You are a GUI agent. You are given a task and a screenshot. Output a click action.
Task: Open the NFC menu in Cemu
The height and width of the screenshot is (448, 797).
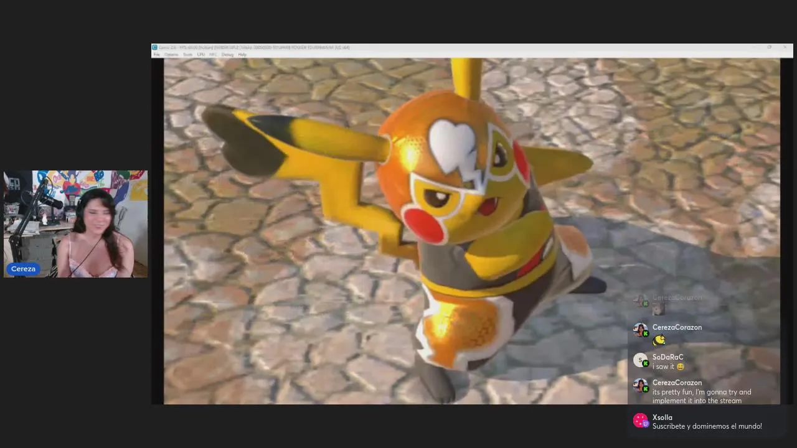click(214, 55)
